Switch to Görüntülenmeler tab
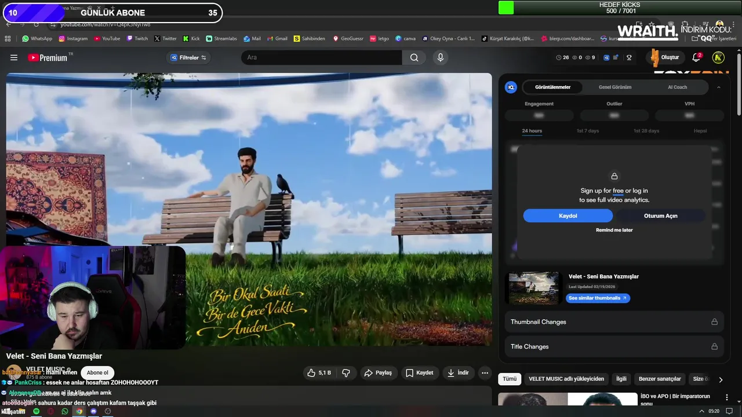The width and height of the screenshot is (742, 417). pyautogui.click(x=552, y=87)
